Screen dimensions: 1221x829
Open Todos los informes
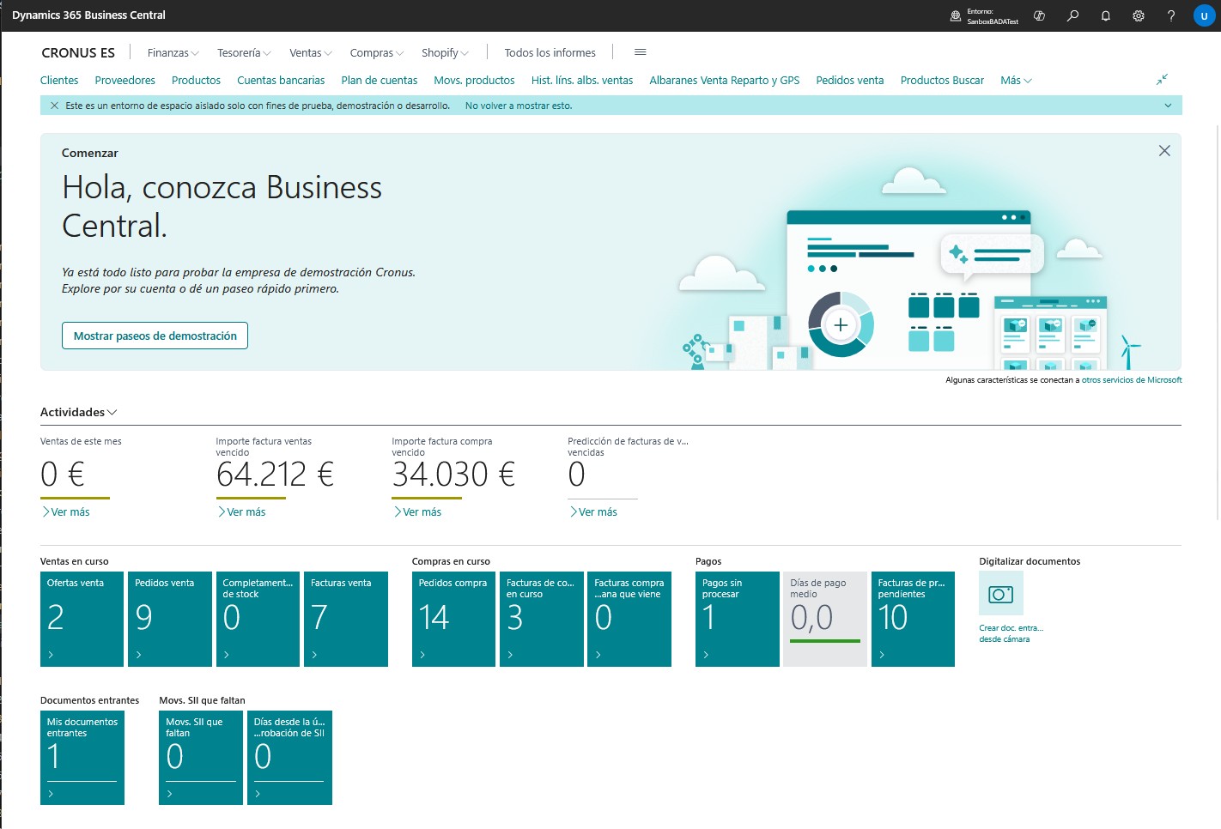[x=550, y=53]
